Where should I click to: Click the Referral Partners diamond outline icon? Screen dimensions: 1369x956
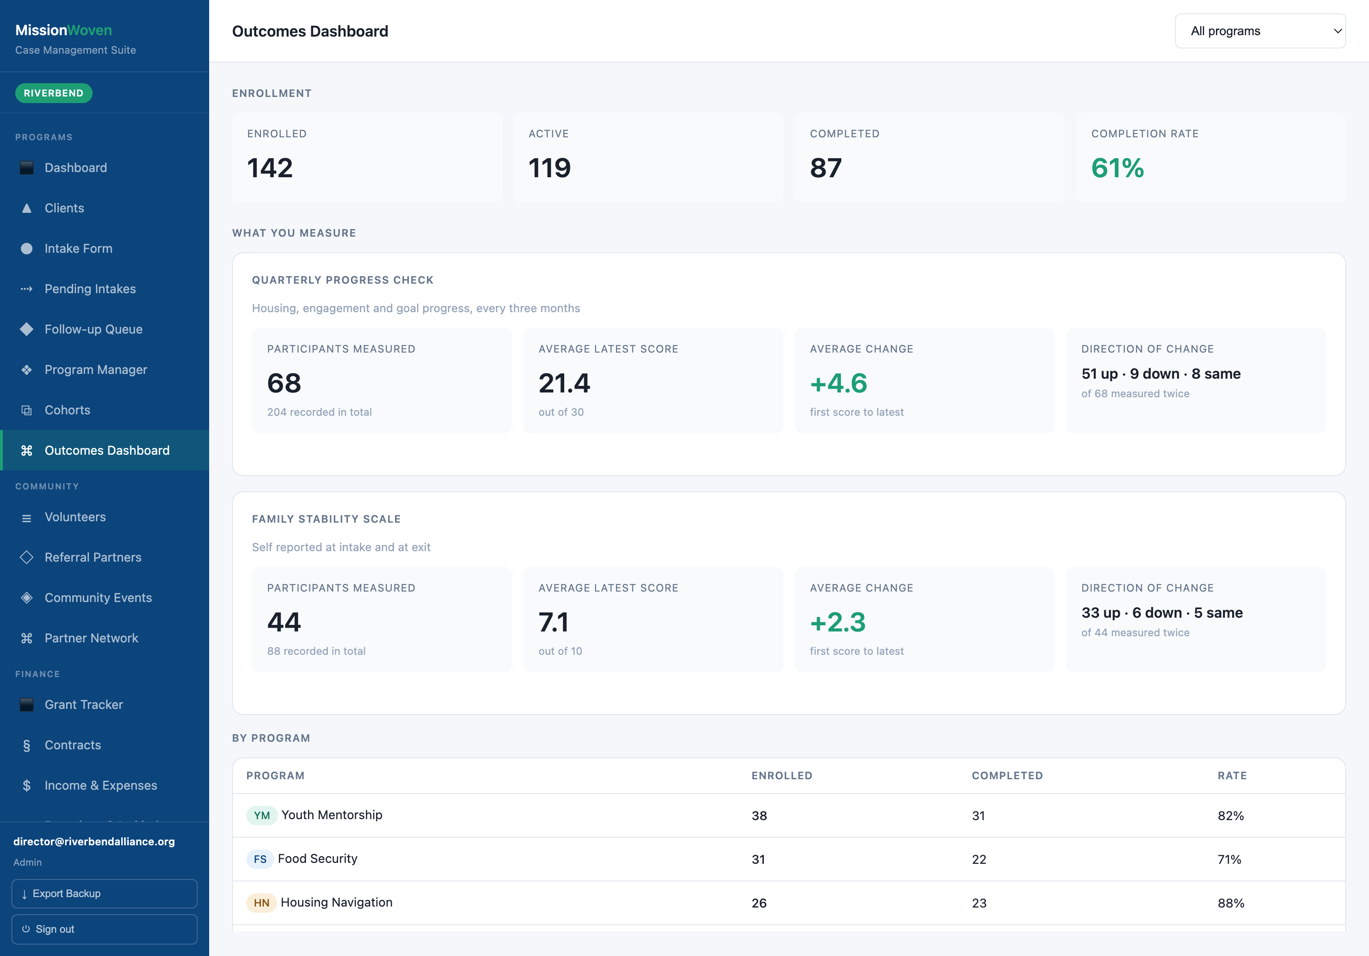[x=26, y=558]
